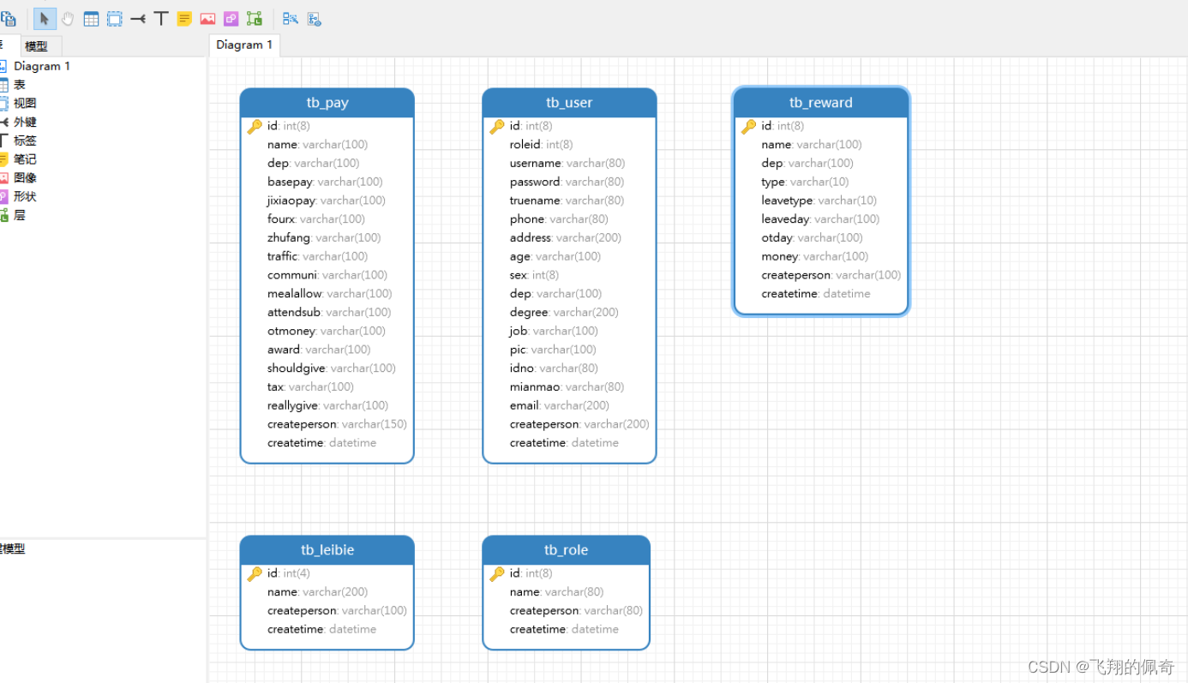Image resolution: width=1188 pixels, height=683 pixels.
Task: Select the purple shape tool
Action: (x=231, y=18)
